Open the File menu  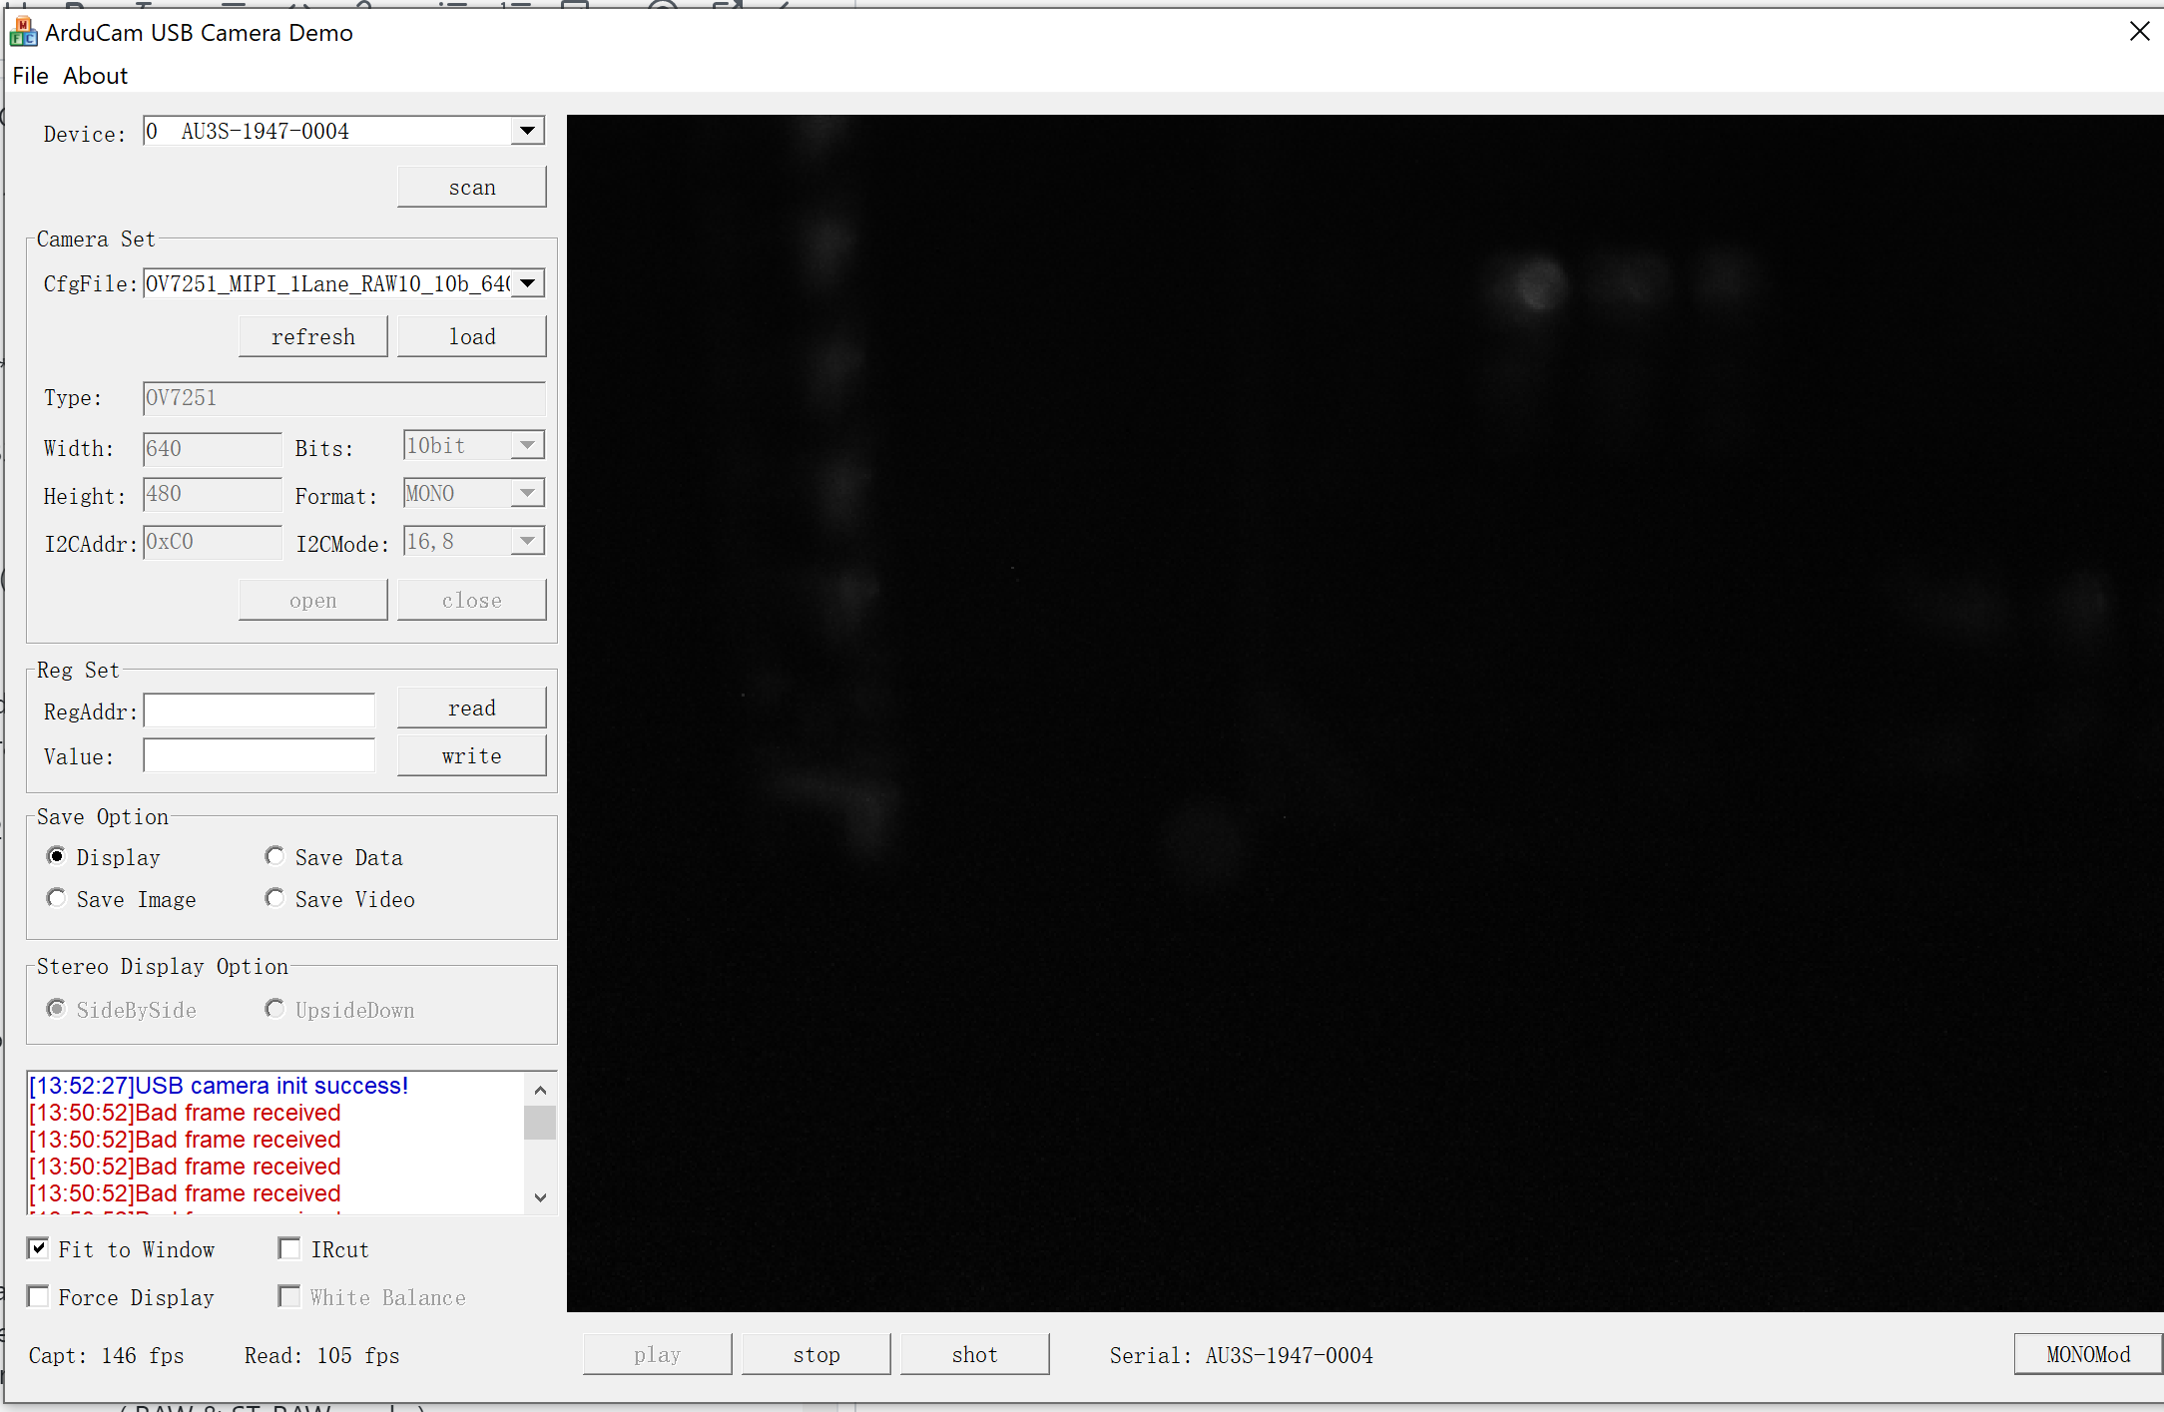[x=30, y=75]
